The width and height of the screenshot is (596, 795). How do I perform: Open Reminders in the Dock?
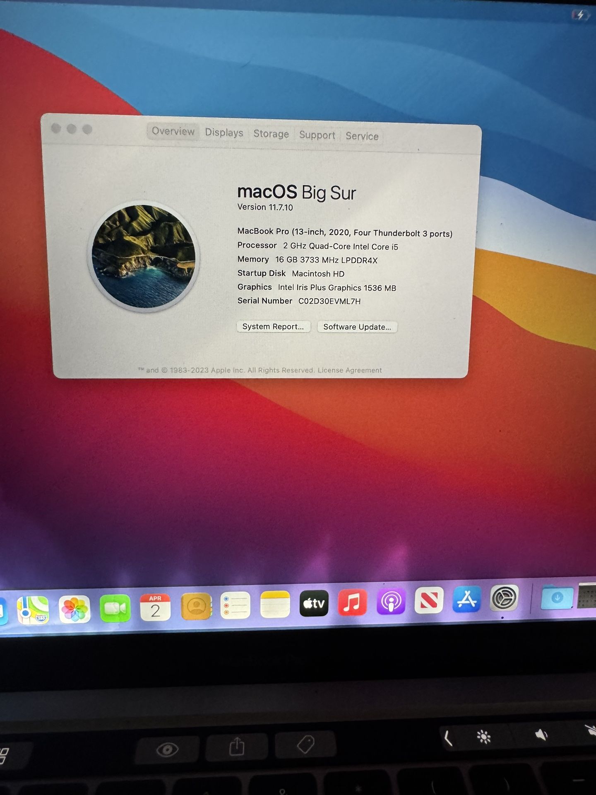click(x=235, y=606)
